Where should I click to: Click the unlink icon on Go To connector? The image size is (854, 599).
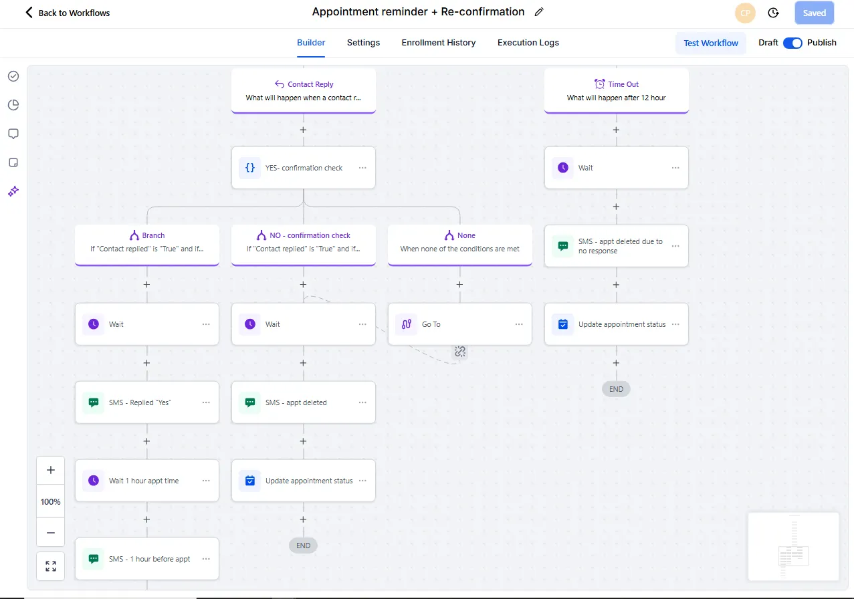pos(459,352)
